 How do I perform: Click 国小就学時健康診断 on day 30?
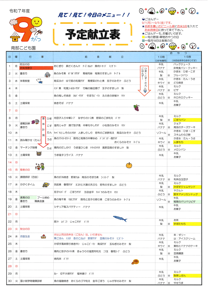click(x=31, y=281)
